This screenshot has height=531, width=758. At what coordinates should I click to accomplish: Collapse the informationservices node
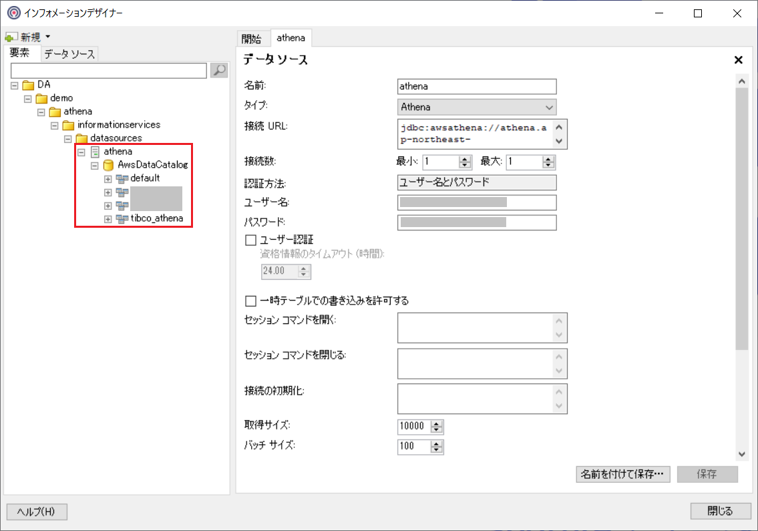point(55,126)
